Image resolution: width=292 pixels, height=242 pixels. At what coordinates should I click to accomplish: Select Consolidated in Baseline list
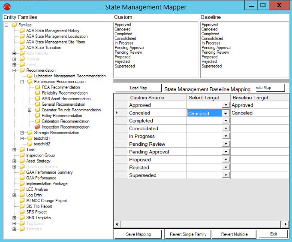212,38
